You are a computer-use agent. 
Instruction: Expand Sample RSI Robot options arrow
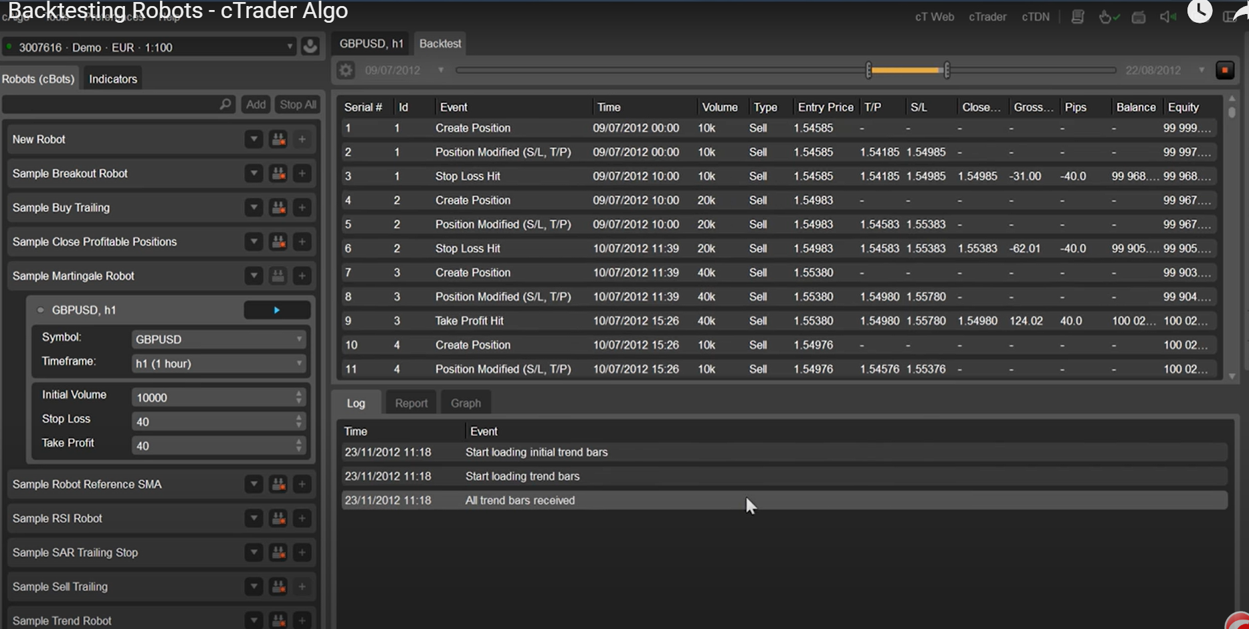point(254,518)
